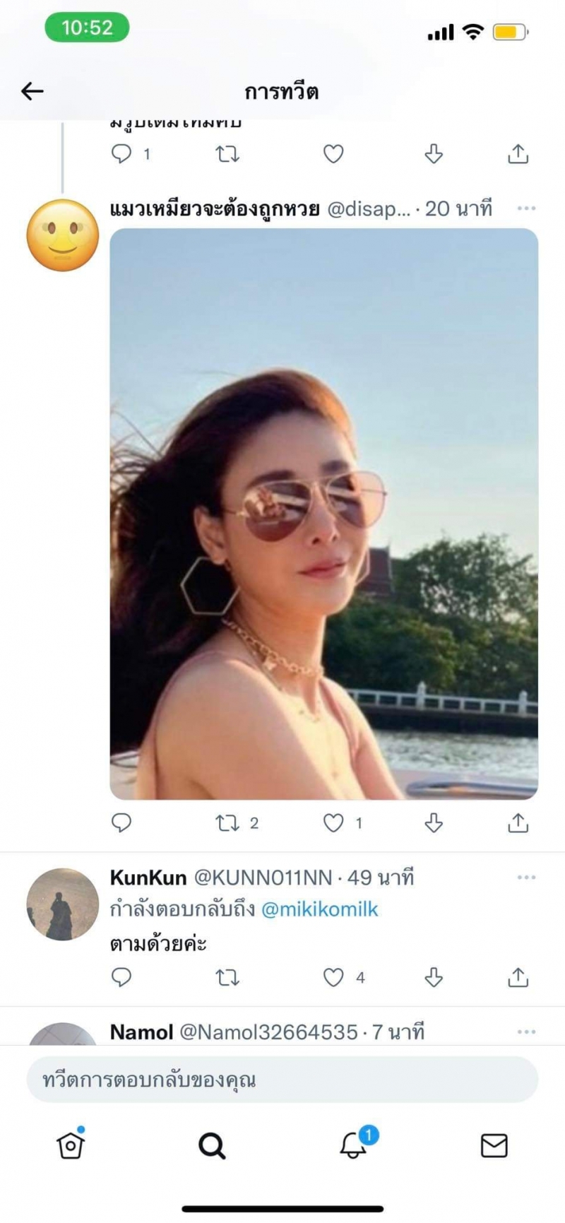Open KunKun's profile name

[148, 878]
